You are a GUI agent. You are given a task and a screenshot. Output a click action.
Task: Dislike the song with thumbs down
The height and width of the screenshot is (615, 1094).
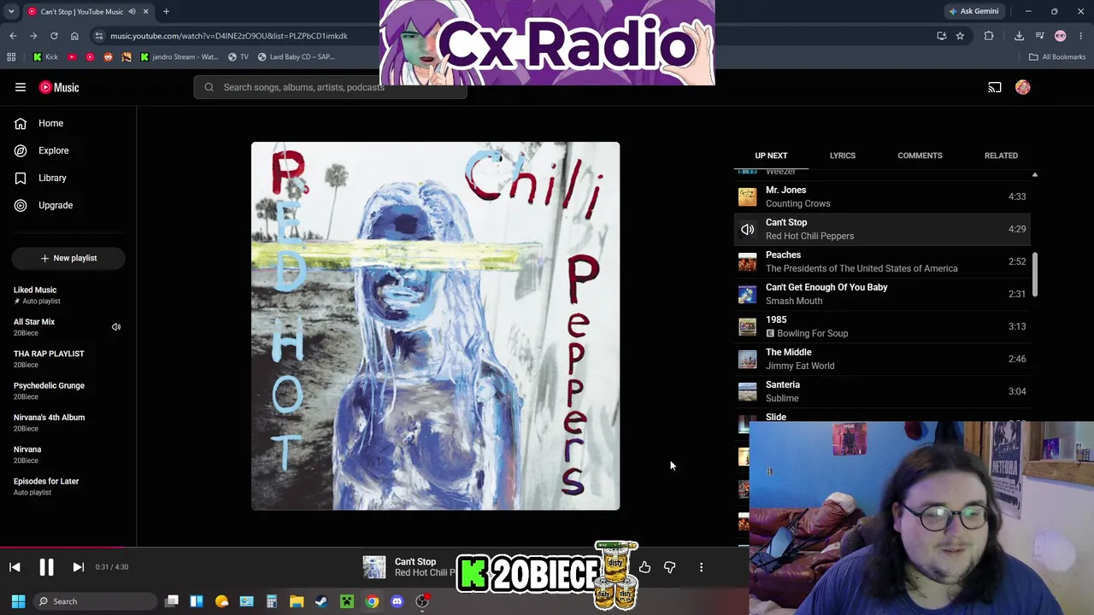tap(669, 567)
